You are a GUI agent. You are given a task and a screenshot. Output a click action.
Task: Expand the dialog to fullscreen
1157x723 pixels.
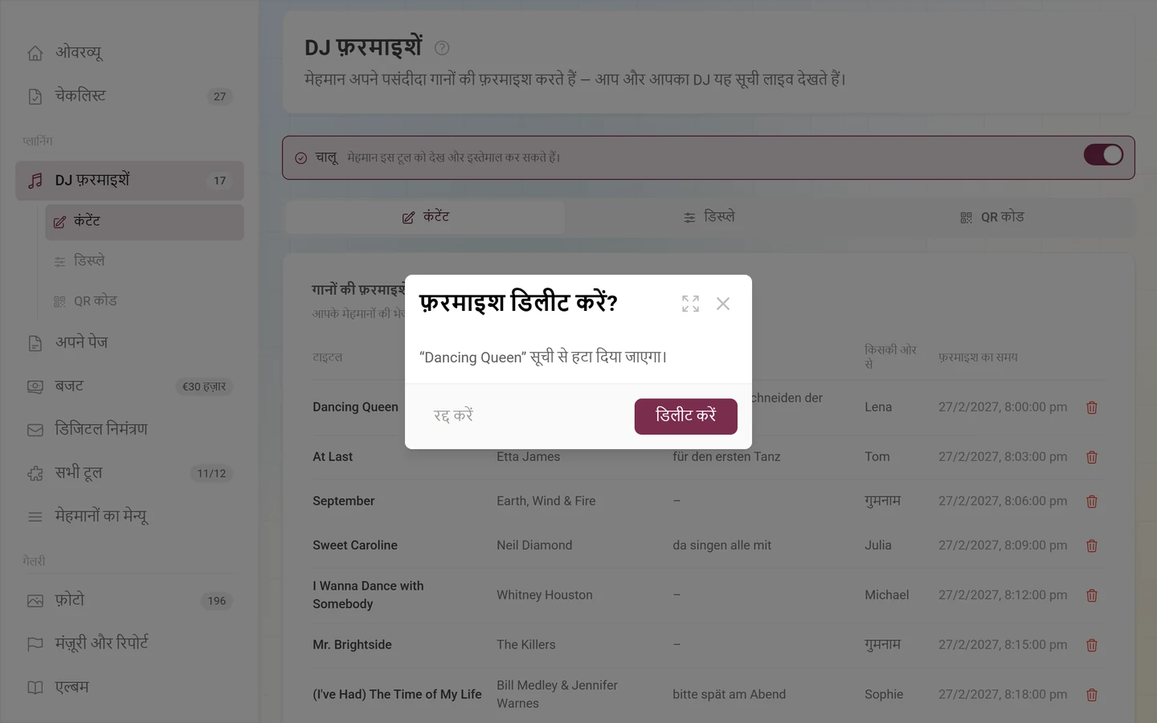[690, 304]
